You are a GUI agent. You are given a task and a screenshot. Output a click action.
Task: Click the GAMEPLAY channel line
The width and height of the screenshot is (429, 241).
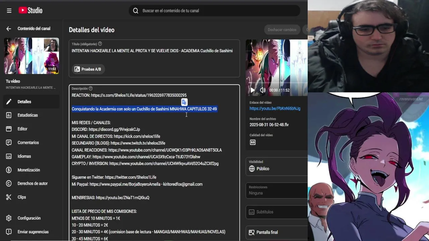[136, 157]
